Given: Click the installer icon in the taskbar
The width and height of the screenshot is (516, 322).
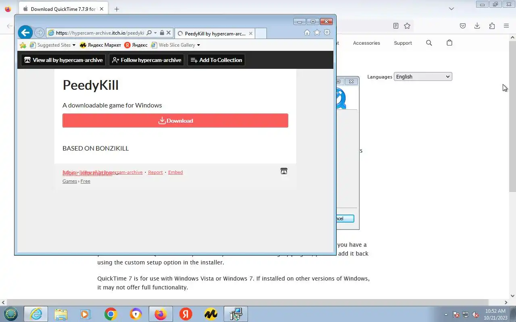Looking at the screenshot, I should coord(236,314).
